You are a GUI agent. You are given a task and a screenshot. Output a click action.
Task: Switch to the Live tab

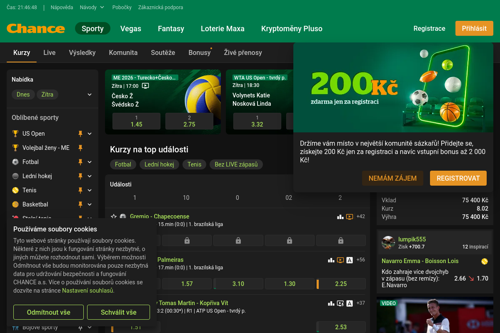click(x=50, y=52)
